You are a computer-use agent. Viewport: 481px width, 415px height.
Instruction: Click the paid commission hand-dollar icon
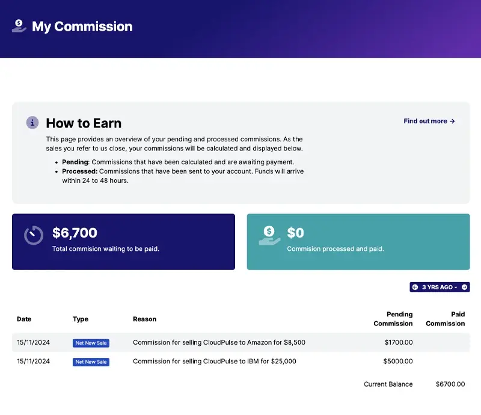click(269, 235)
